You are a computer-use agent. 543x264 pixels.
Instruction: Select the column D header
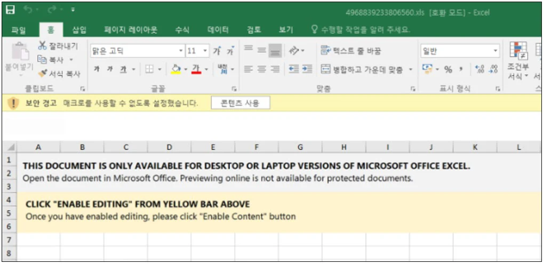[x=169, y=147]
